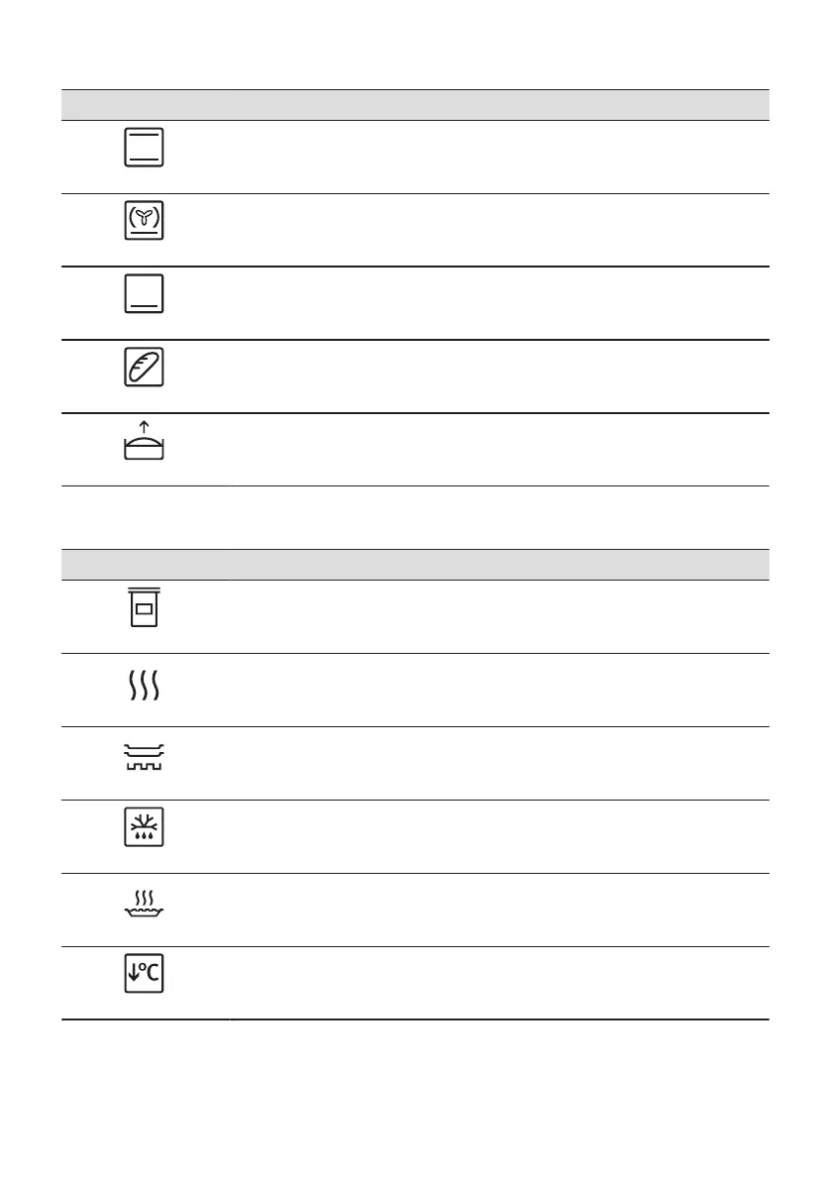Click the second table's grey header bar
Viewport: 831px width, 1180px height.
pyautogui.click(x=415, y=564)
